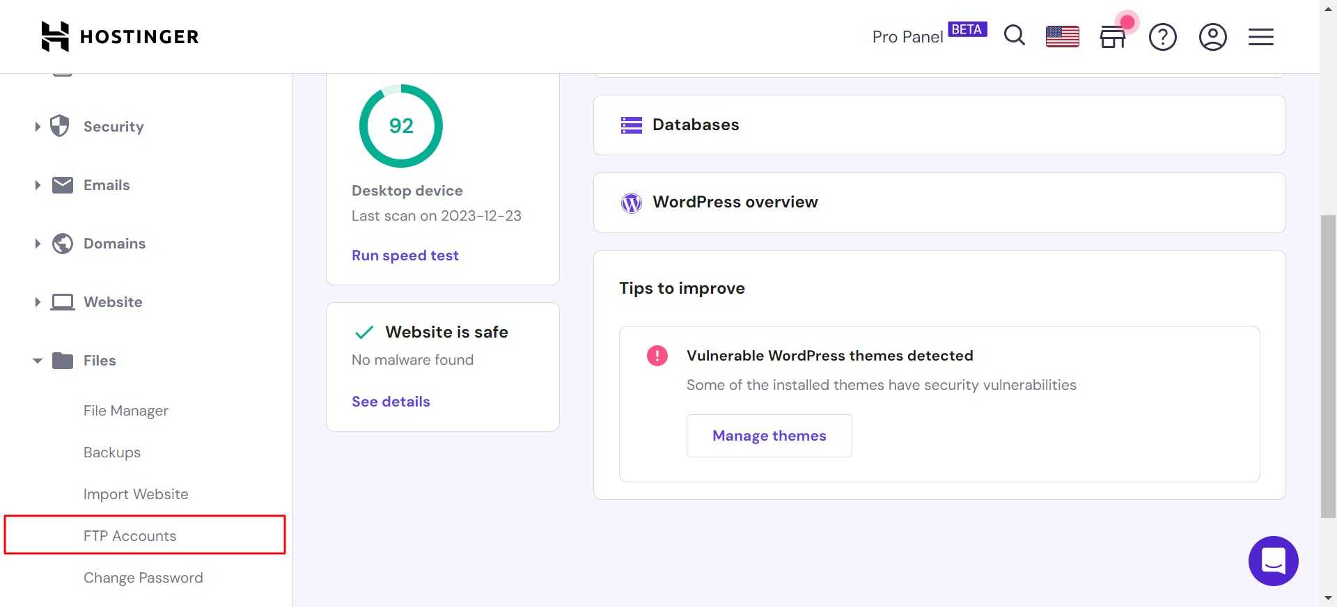Click the Security shield icon
Screen dimensions: 1337x607
point(61,126)
